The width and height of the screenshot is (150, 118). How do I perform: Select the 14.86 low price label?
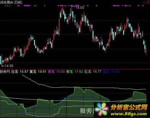[x=9, y=66]
